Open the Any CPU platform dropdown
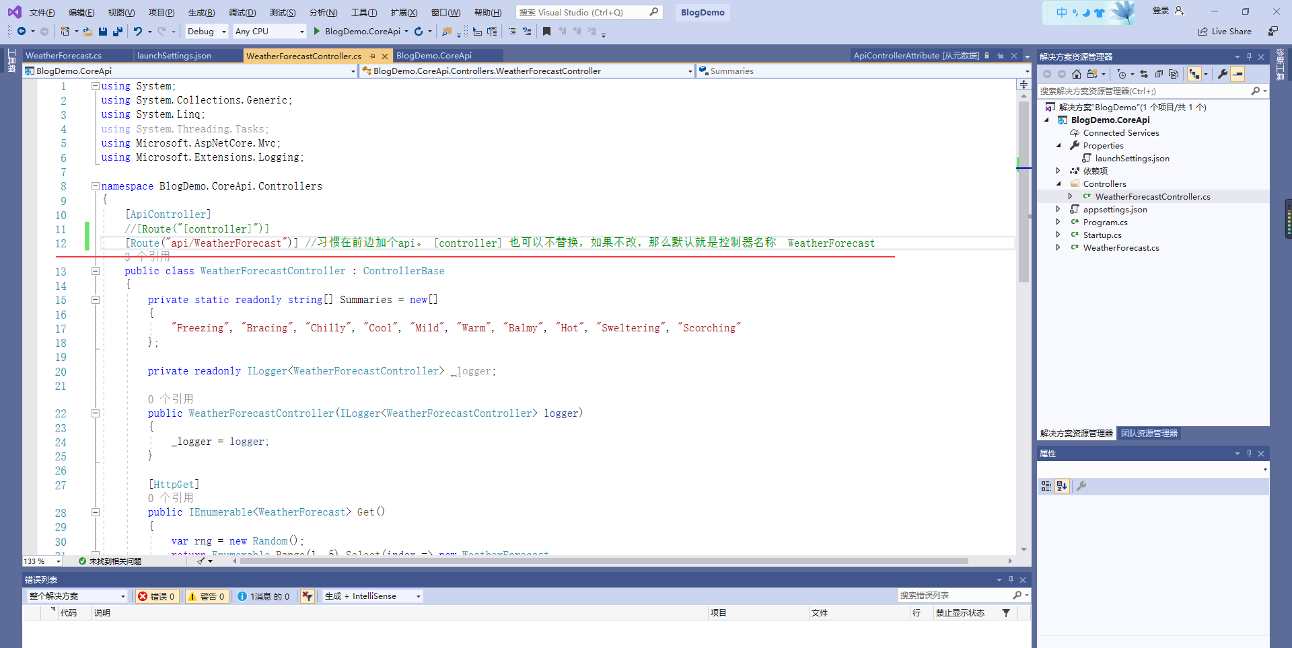 click(x=270, y=32)
